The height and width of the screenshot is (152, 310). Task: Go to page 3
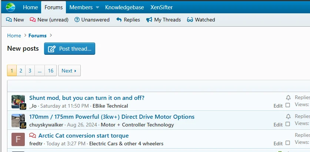[x=30, y=71]
